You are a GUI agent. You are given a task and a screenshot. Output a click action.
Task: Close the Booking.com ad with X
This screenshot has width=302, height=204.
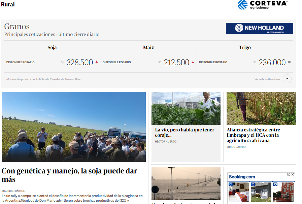(x=293, y=174)
